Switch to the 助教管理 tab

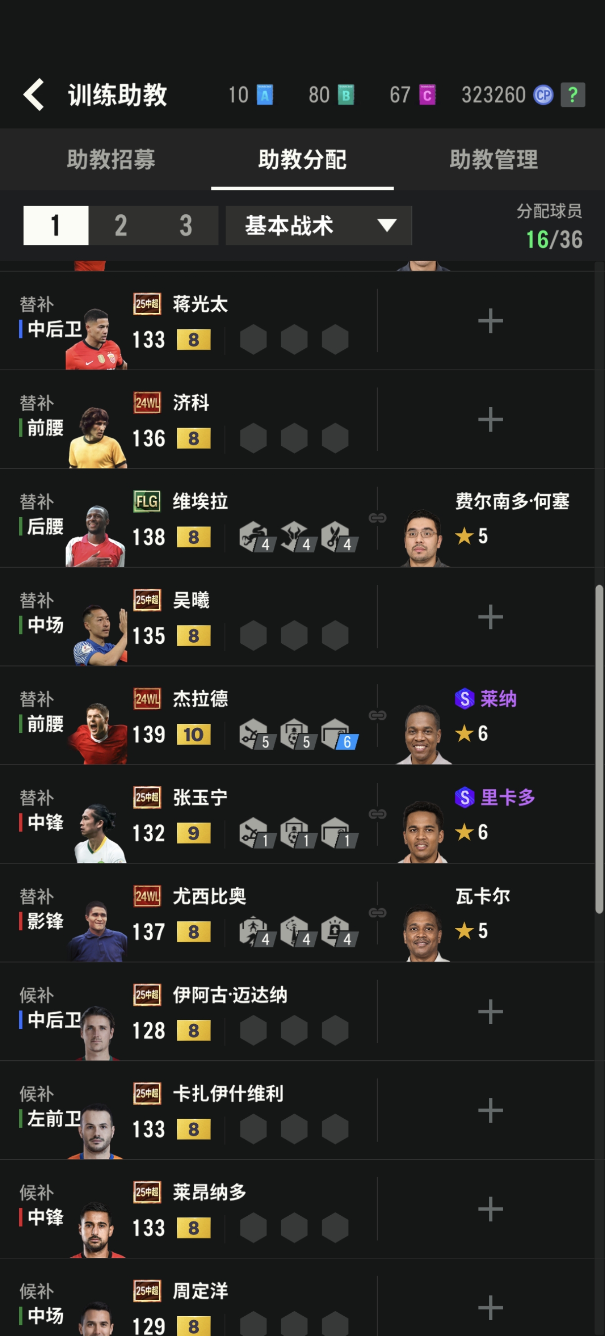pyautogui.click(x=494, y=159)
